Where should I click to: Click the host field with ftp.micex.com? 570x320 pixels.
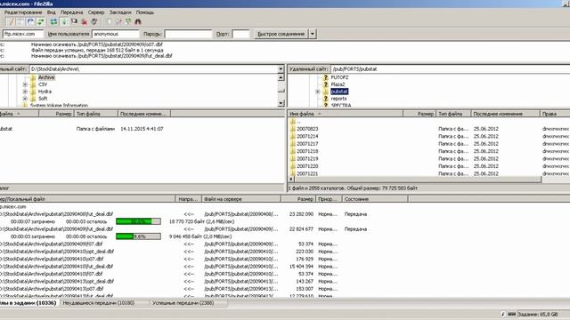tap(23, 34)
